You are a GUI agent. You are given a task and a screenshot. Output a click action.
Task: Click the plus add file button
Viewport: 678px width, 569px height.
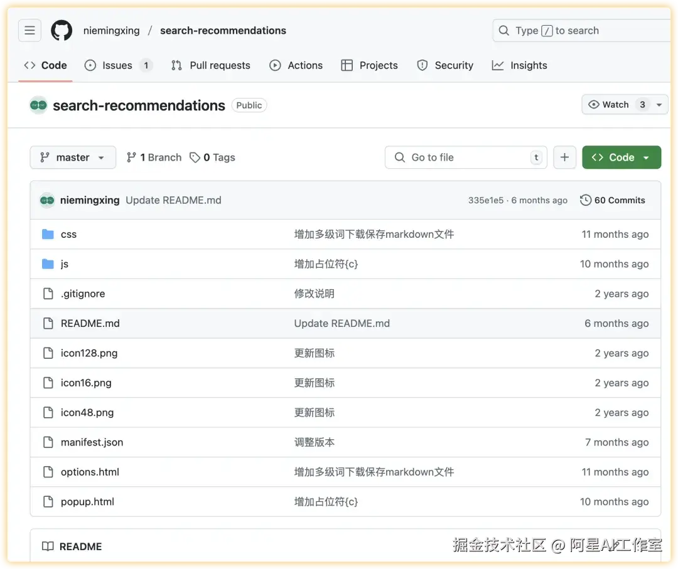tap(564, 157)
